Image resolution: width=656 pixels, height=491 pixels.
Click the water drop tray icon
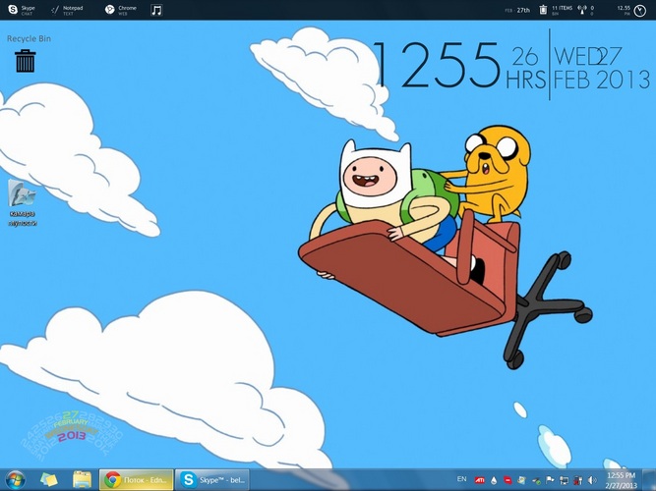pyautogui.click(x=494, y=480)
